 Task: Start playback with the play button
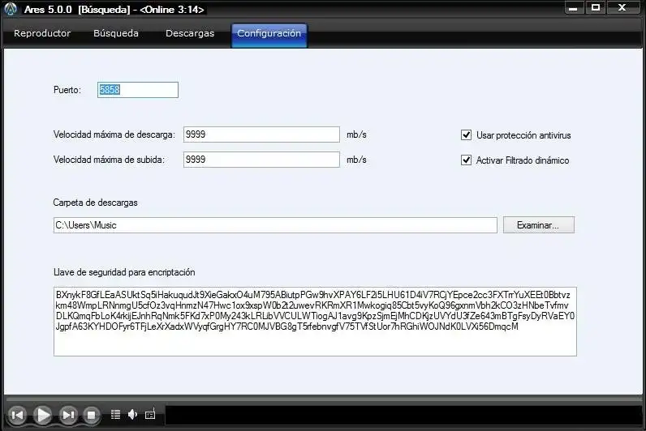[x=42, y=415]
